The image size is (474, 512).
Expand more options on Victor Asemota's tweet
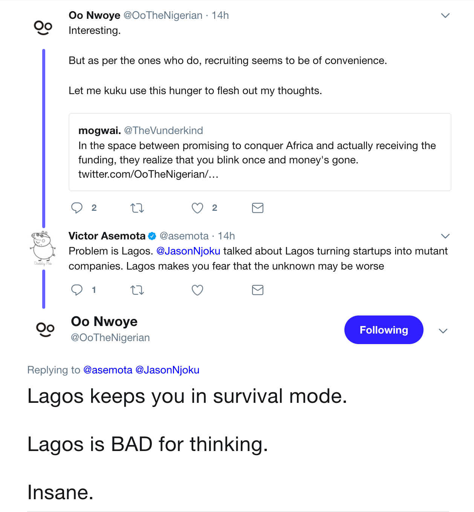tap(445, 236)
